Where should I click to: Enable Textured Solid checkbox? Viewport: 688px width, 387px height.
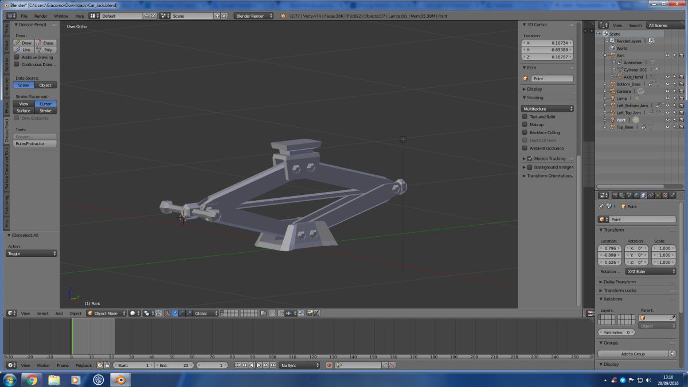point(525,116)
